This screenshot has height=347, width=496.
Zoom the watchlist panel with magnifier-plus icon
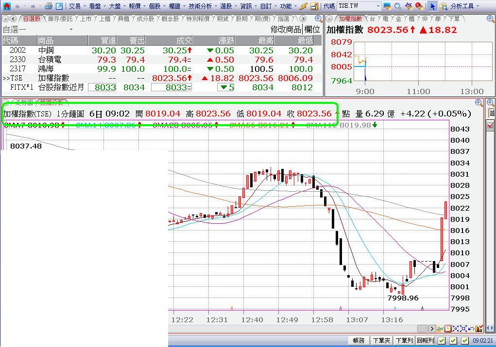(x=319, y=18)
